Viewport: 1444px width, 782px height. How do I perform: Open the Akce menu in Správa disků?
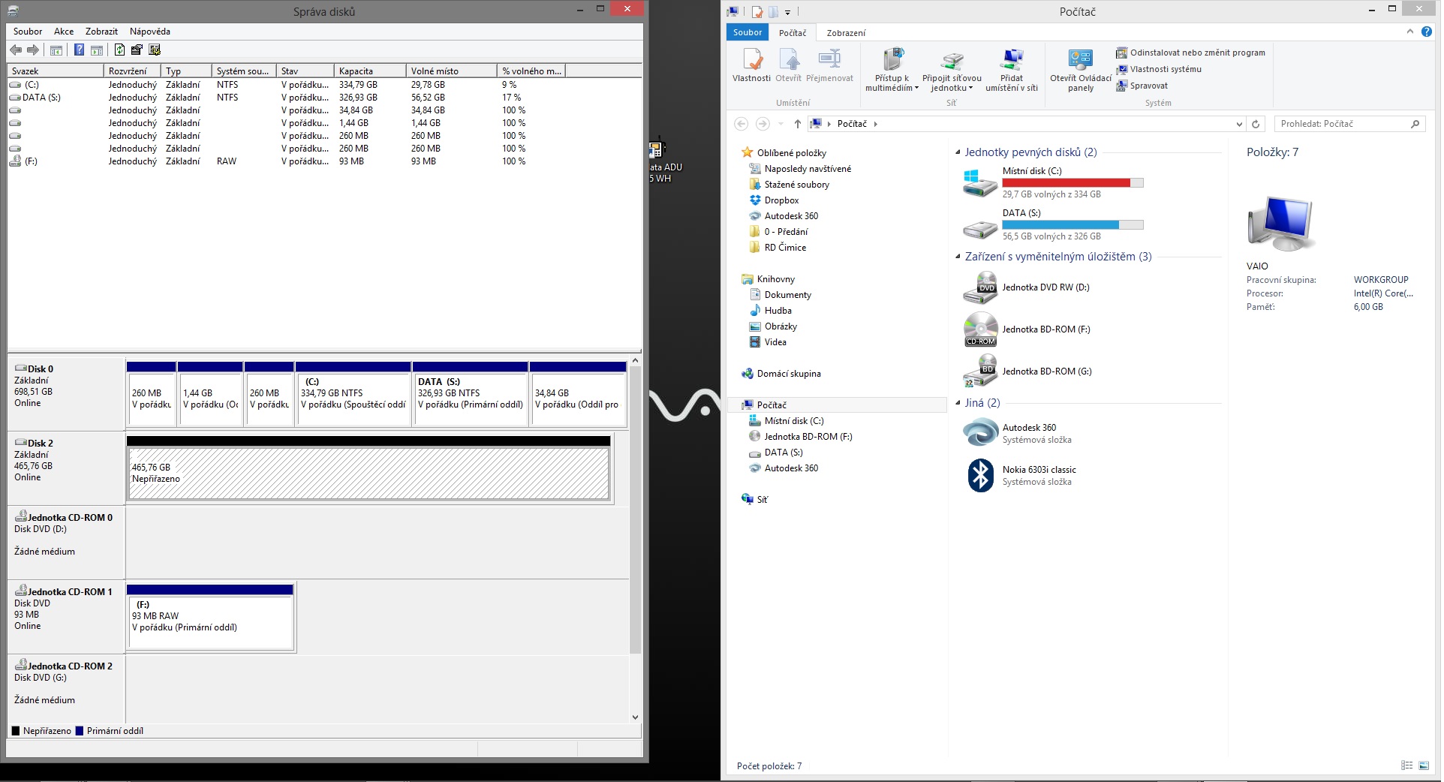click(64, 32)
